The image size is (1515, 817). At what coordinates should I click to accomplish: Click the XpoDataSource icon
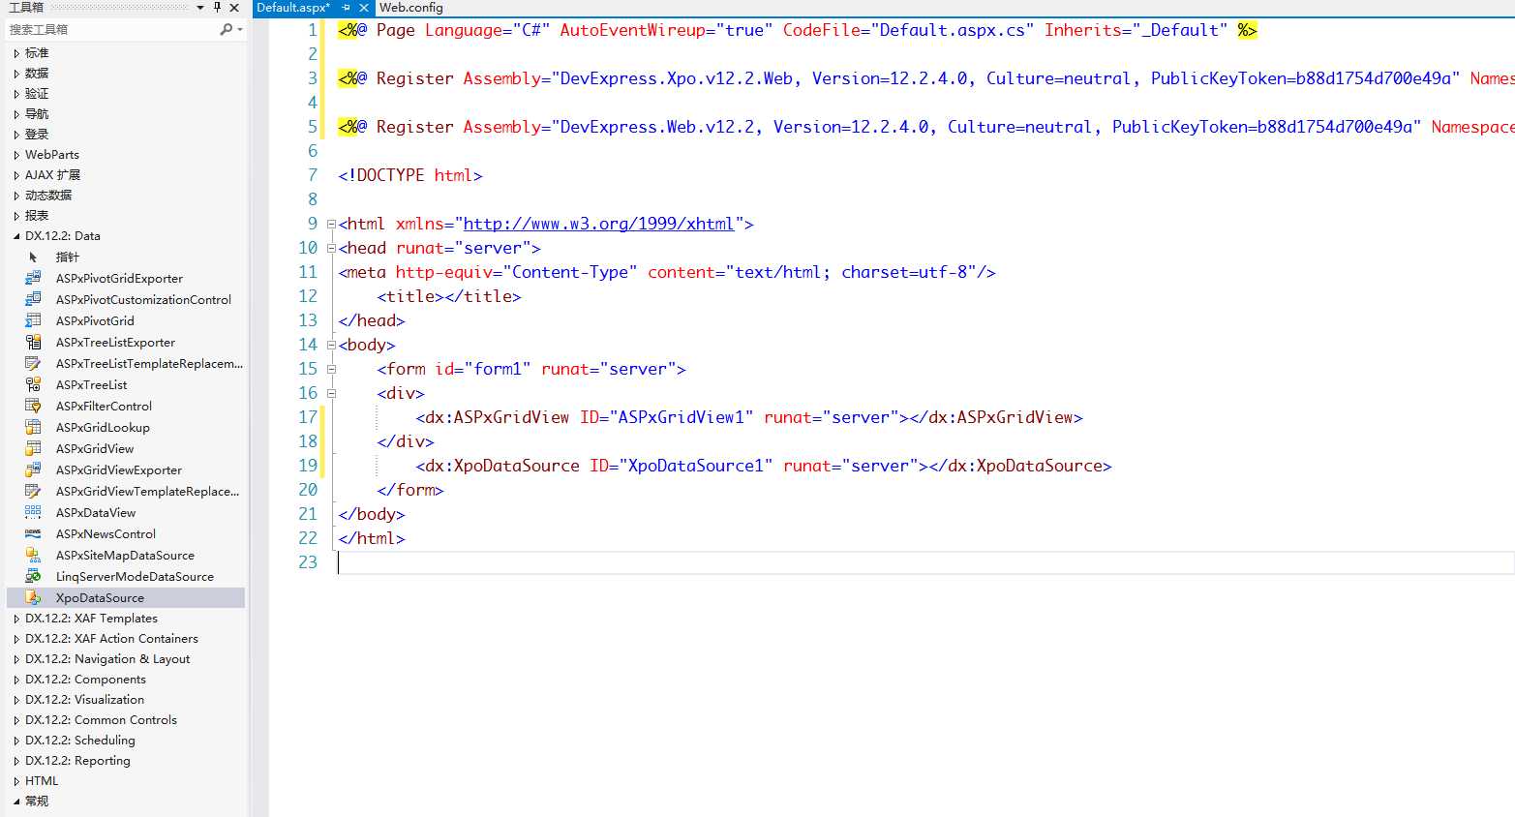(x=33, y=597)
